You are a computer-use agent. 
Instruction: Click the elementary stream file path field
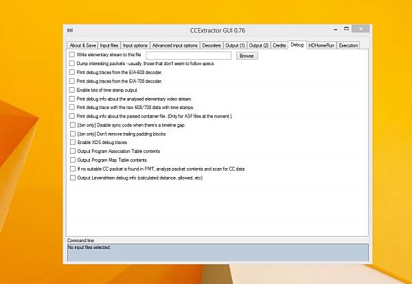189,56
